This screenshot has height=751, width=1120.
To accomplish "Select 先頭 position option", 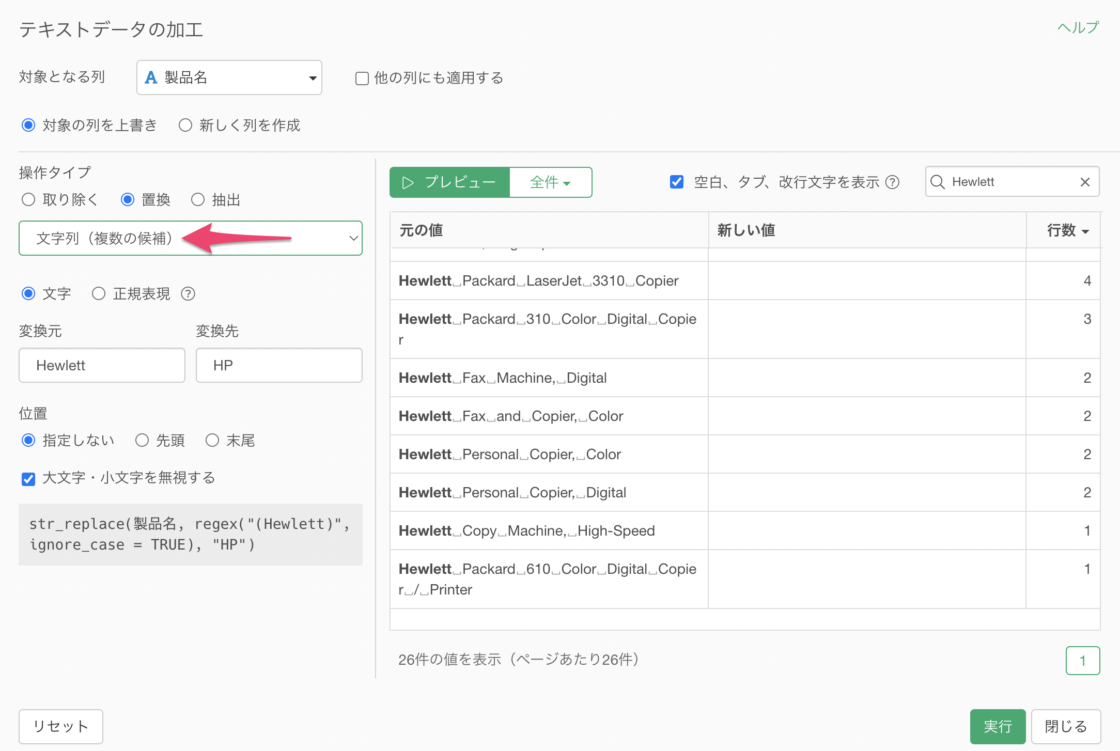I will click(142, 440).
